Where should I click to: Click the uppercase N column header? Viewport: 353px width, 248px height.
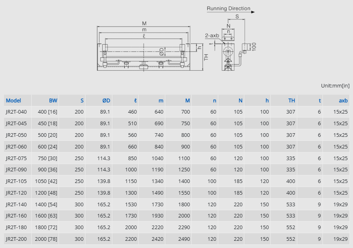tap(240, 100)
